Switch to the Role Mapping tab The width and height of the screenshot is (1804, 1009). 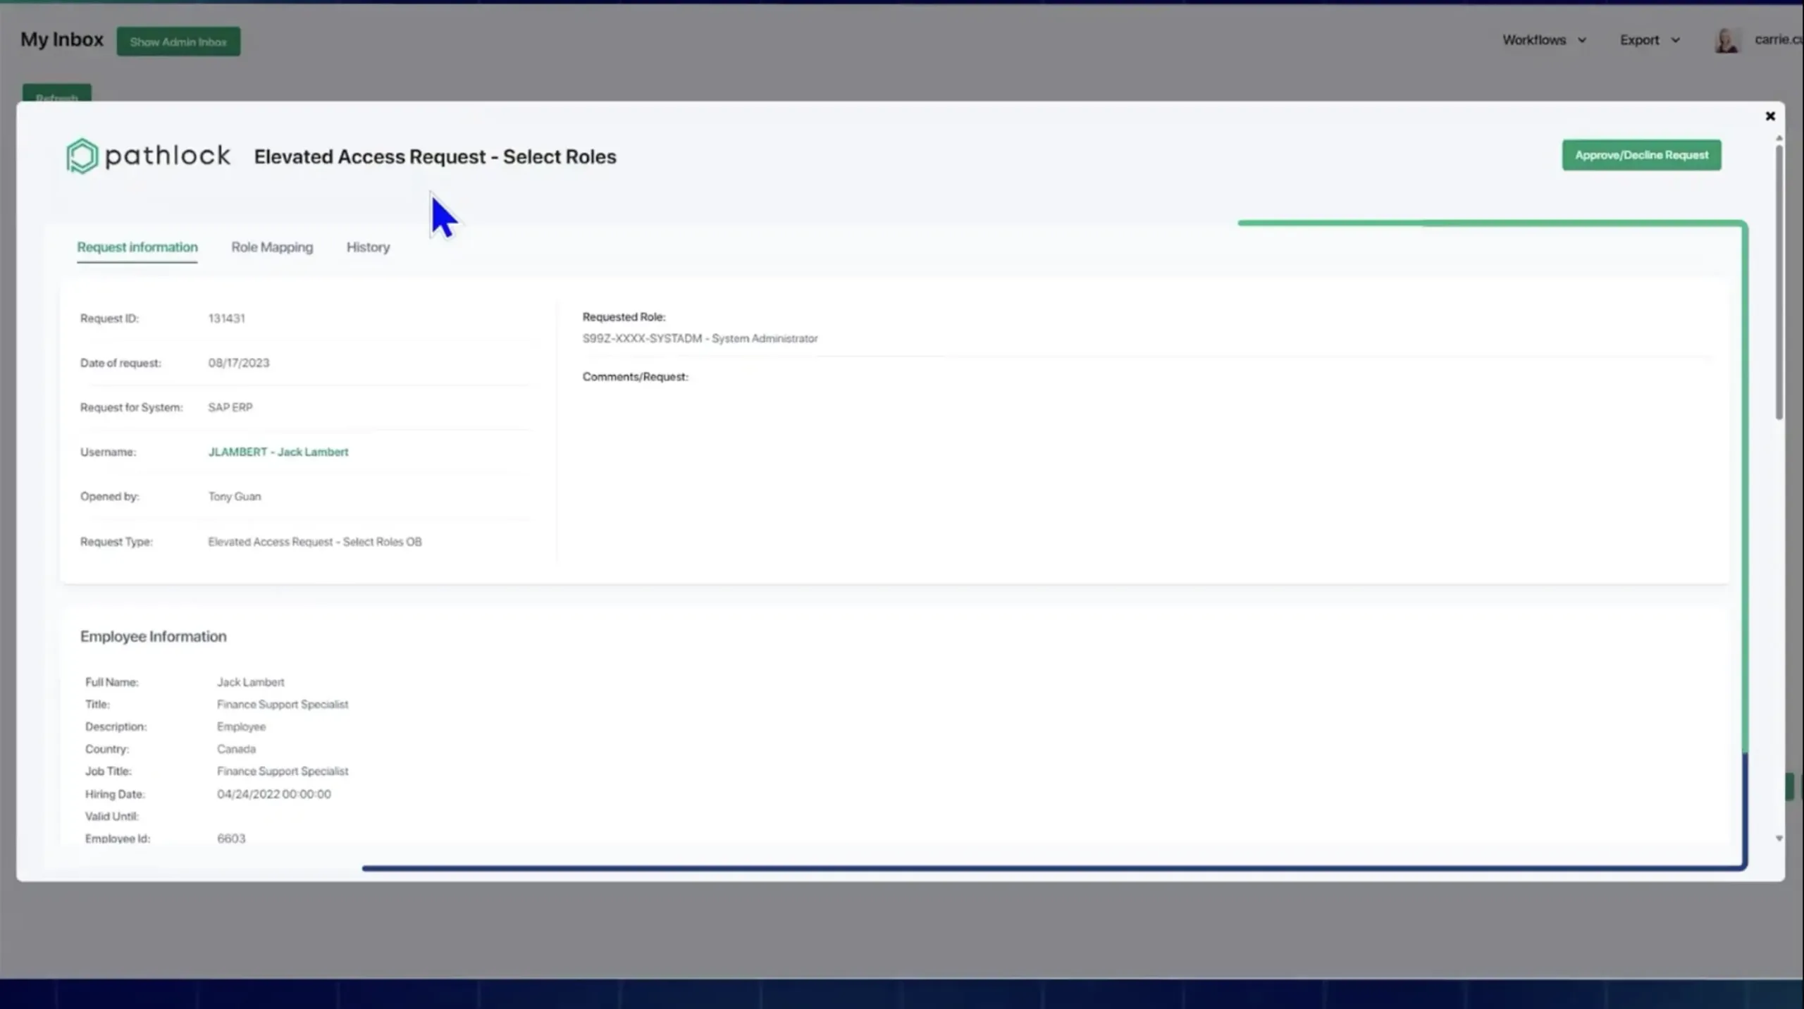tap(272, 247)
